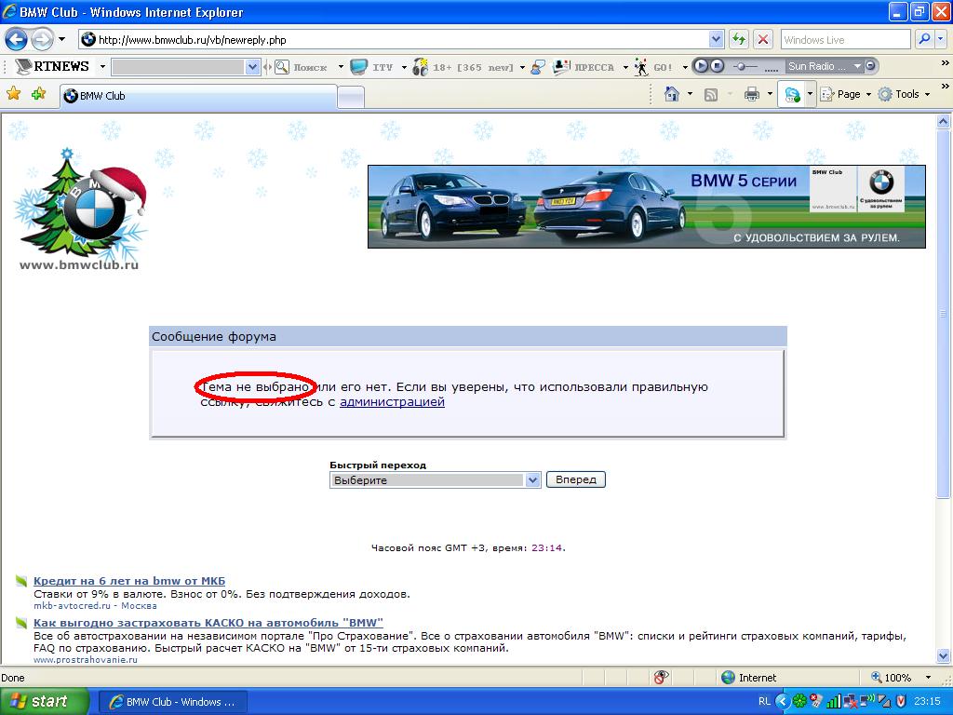Stop loading with the red X button
The height and width of the screenshot is (715, 953).
763,40
